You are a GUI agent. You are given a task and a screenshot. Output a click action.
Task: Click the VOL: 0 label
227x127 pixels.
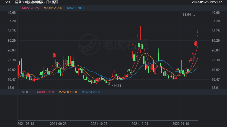[x=27, y=92]
